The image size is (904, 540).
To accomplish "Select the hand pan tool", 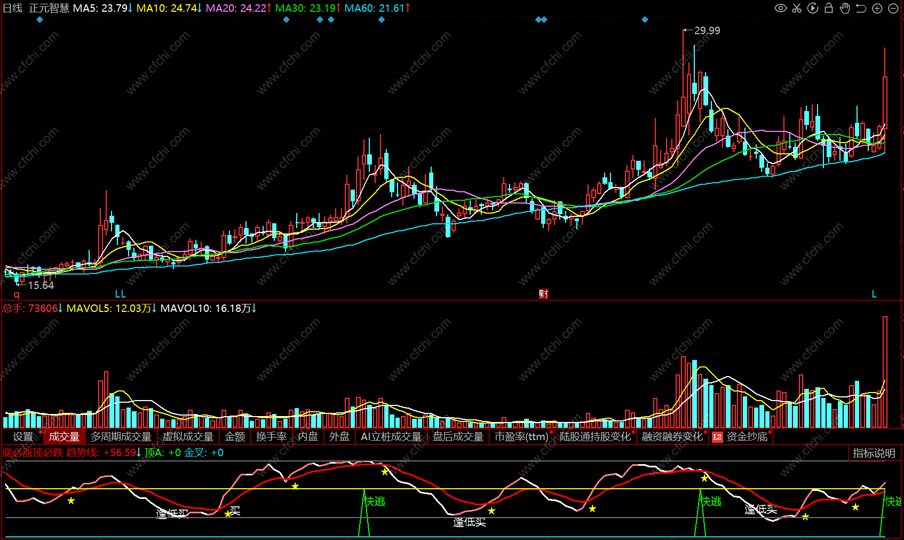I will coord(845,8).
